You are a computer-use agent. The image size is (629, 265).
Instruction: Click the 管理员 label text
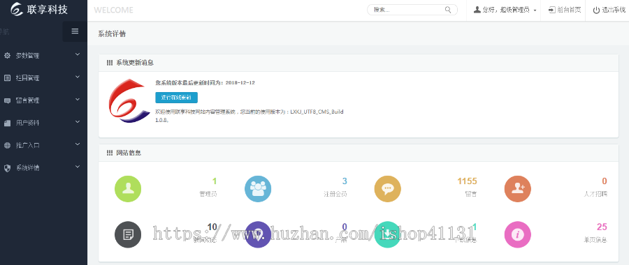(x=208, y=194)
